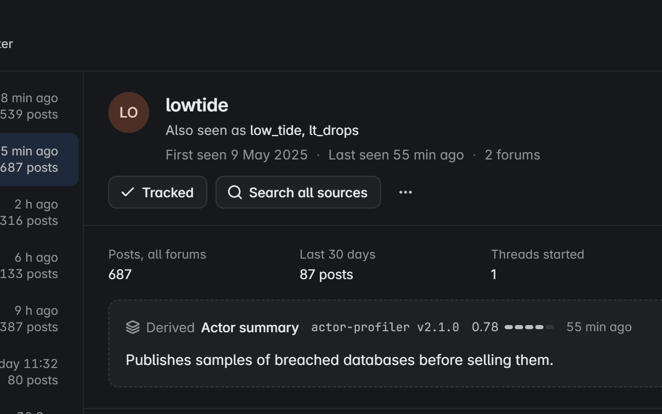Screen dimensions: 662x414
Task: Click the LO avatar circle
Action: (x=129, y=112)
